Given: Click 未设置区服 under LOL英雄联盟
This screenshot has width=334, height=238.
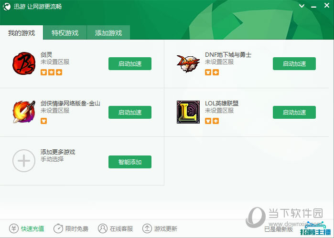Looking at the screenshot, I should coord(219,111).
